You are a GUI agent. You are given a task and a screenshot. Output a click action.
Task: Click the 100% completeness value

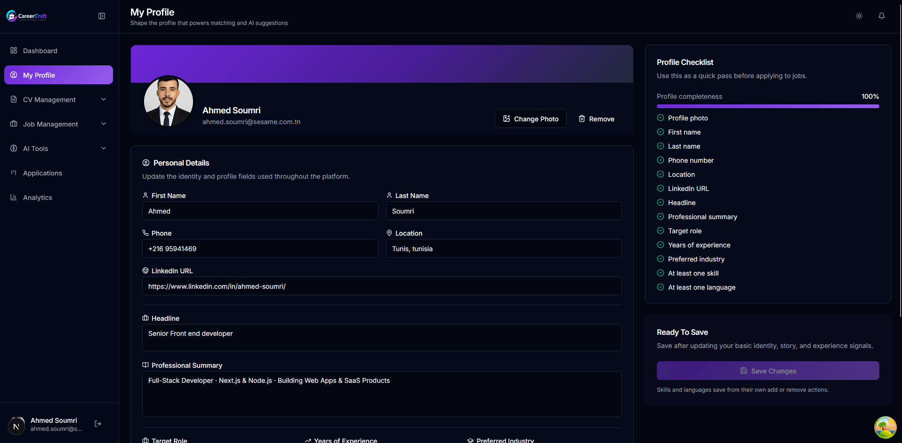coord(870,96)
